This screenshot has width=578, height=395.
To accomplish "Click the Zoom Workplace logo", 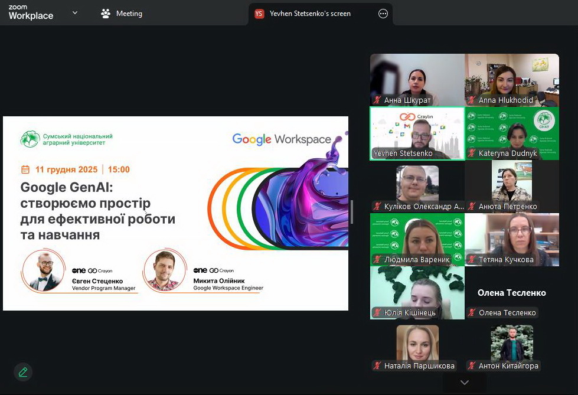I will click(x=31, y=13).
